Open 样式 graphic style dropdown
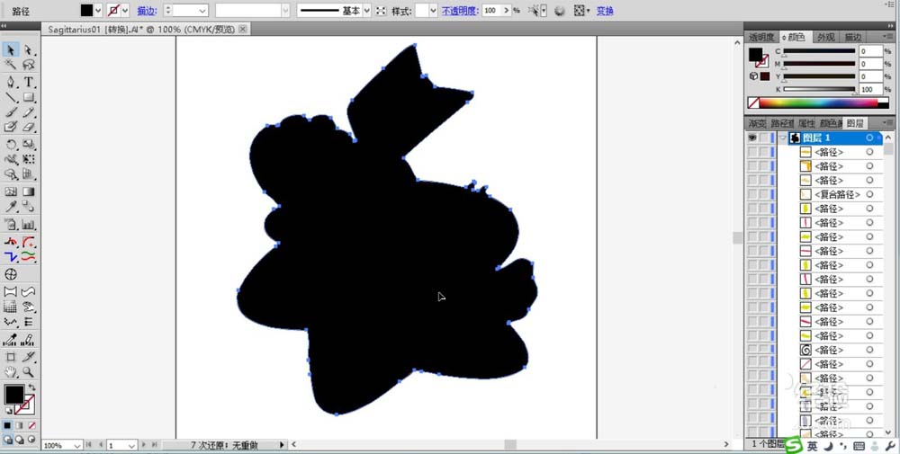Screen dimensions: 900x454 [x=434, y=10]
